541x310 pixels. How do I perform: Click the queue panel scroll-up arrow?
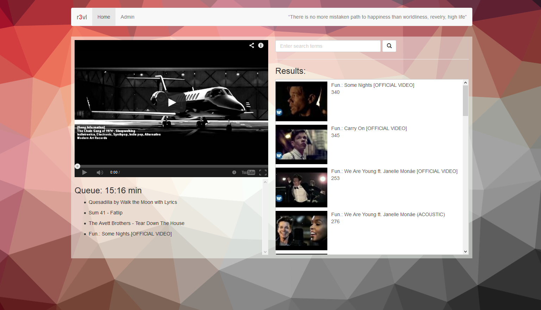(x=265, y=182)
